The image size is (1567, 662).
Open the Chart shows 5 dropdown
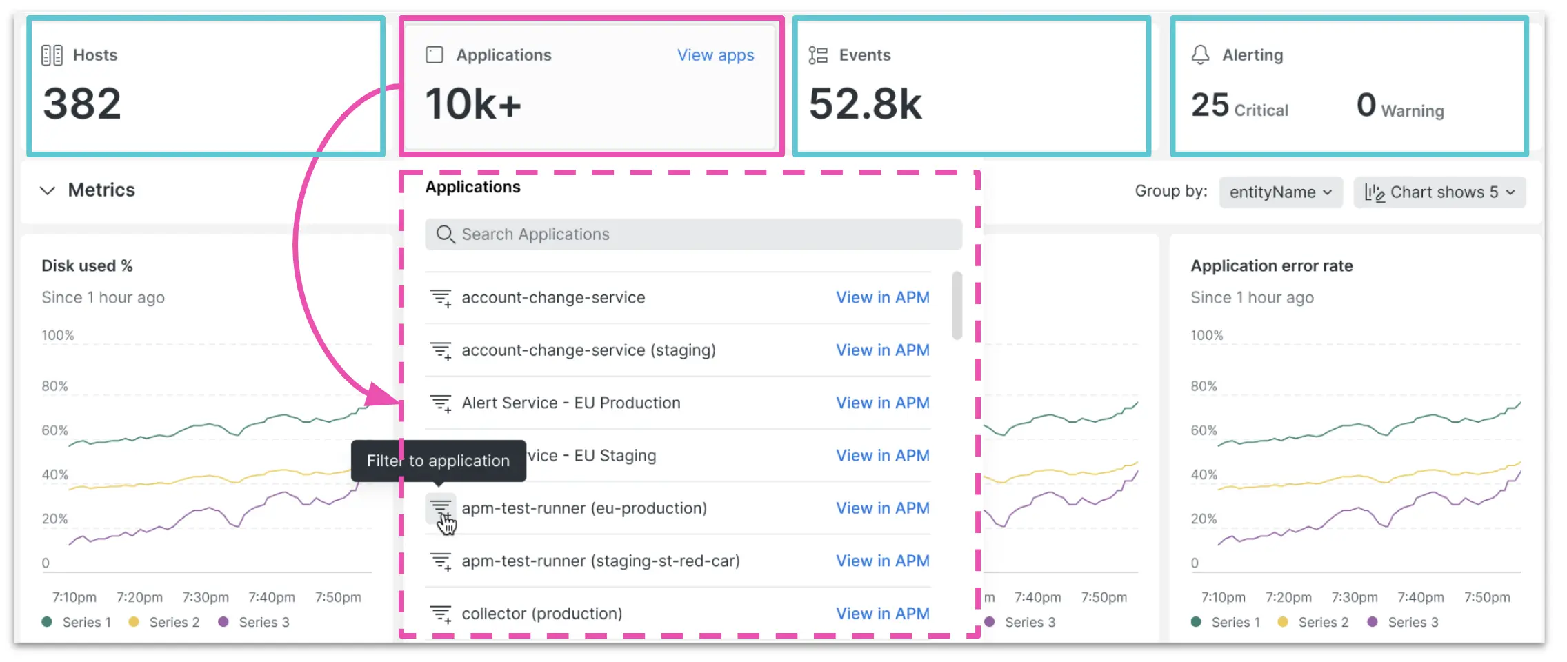click(1440, 192)
